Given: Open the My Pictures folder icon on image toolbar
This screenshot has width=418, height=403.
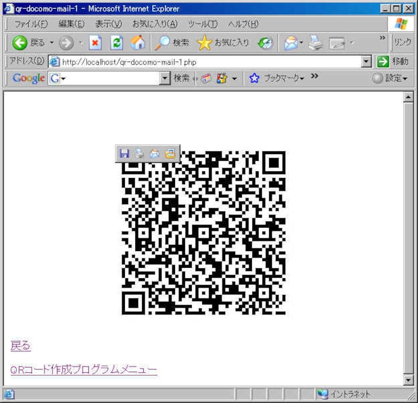Looking at the screenshot, I should point(170,153).
